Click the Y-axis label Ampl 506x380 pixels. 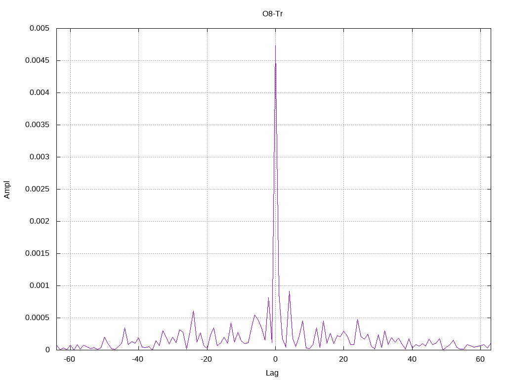(7, 190)
